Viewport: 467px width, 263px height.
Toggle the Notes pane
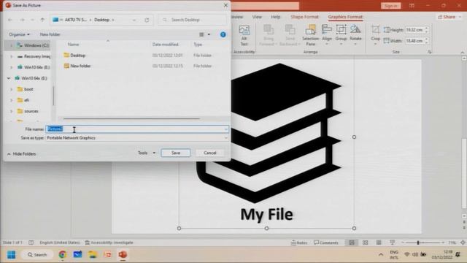[298, 243]
